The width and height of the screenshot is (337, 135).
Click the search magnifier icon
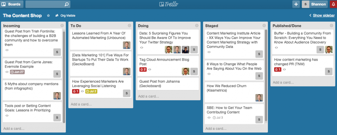[66, 4]
